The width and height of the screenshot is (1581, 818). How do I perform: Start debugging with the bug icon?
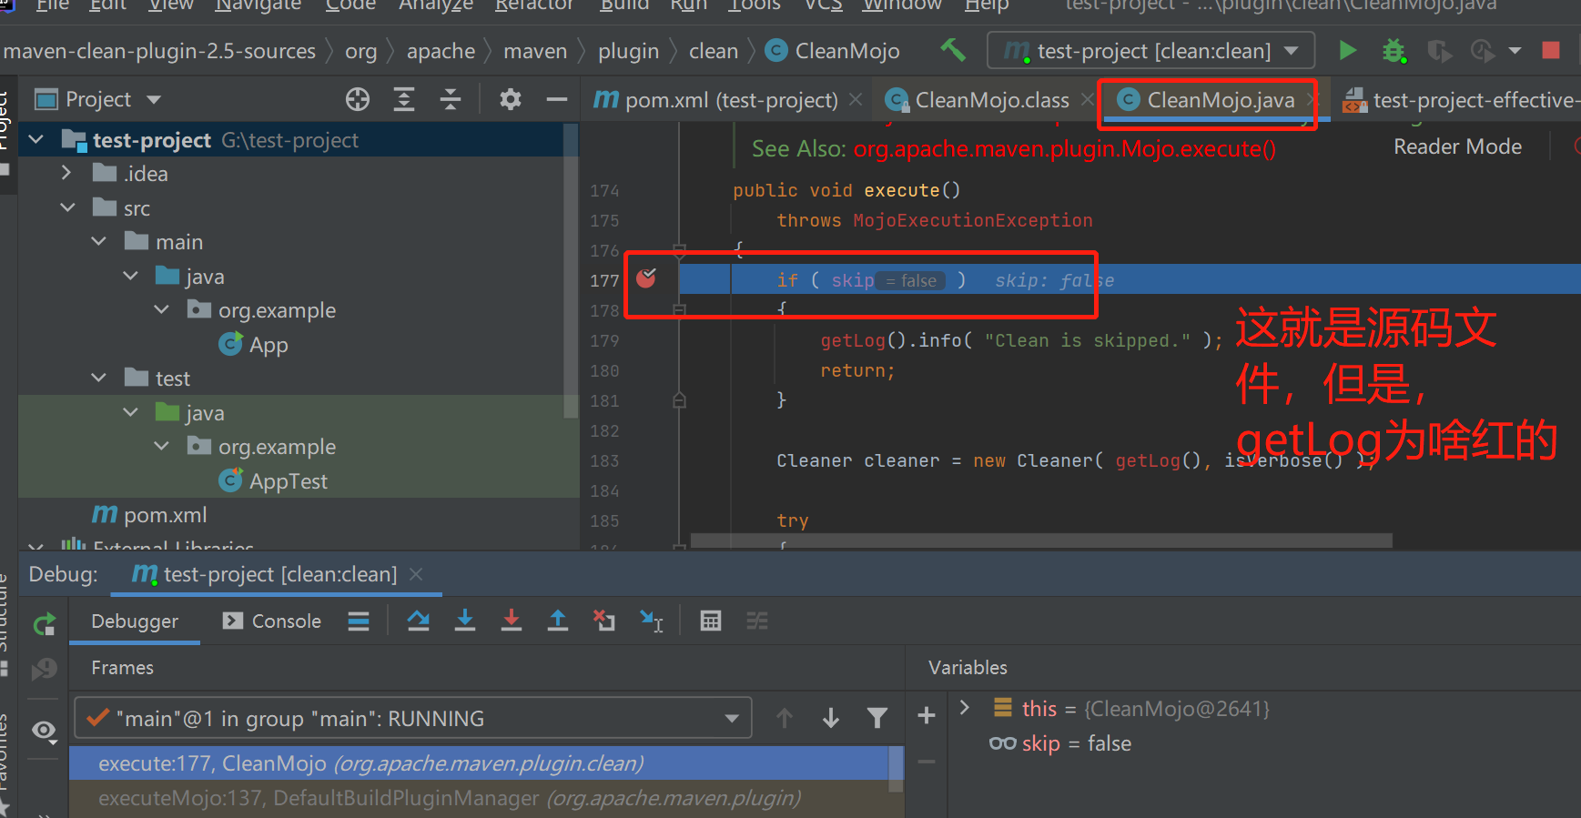pyautogui.click(x=1394, y=51)
